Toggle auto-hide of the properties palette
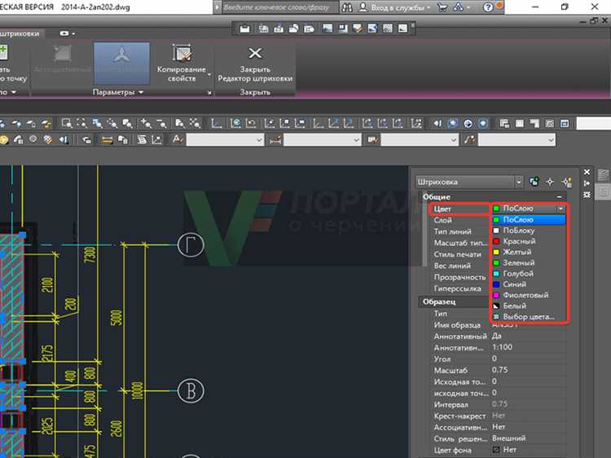611x458 pixels. [587, 183]
